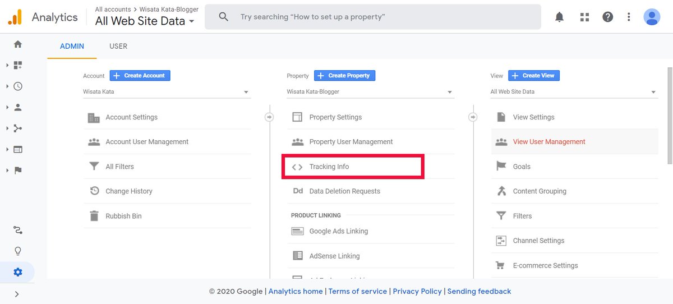Switch to the ADMIN tab
Image resolution: width=673 pixels, height=304 pixels.
point(72,46)
